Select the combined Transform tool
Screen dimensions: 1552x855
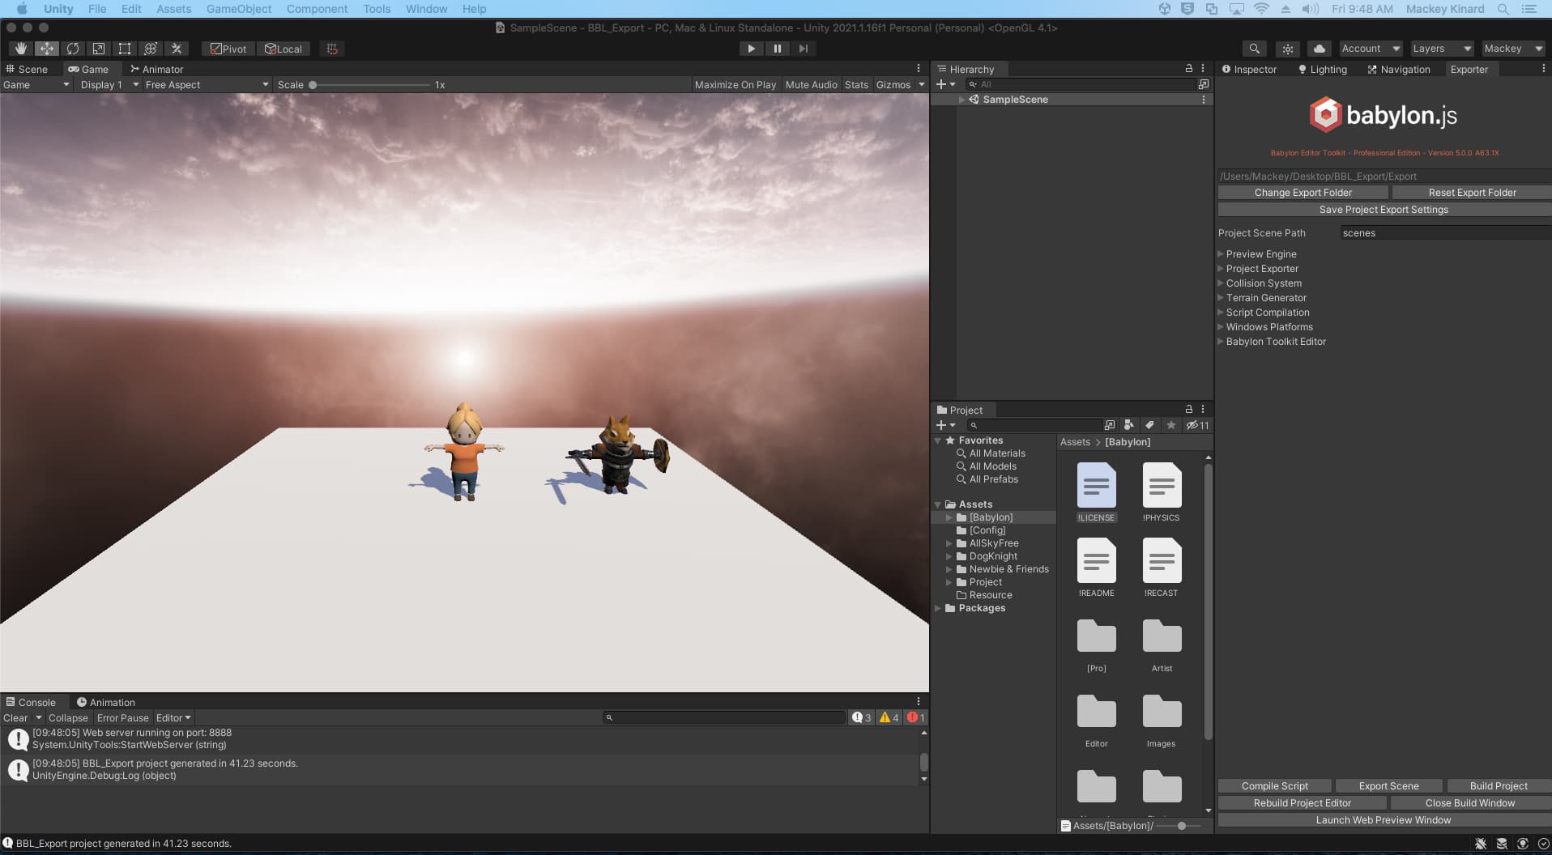coord(151,49)
